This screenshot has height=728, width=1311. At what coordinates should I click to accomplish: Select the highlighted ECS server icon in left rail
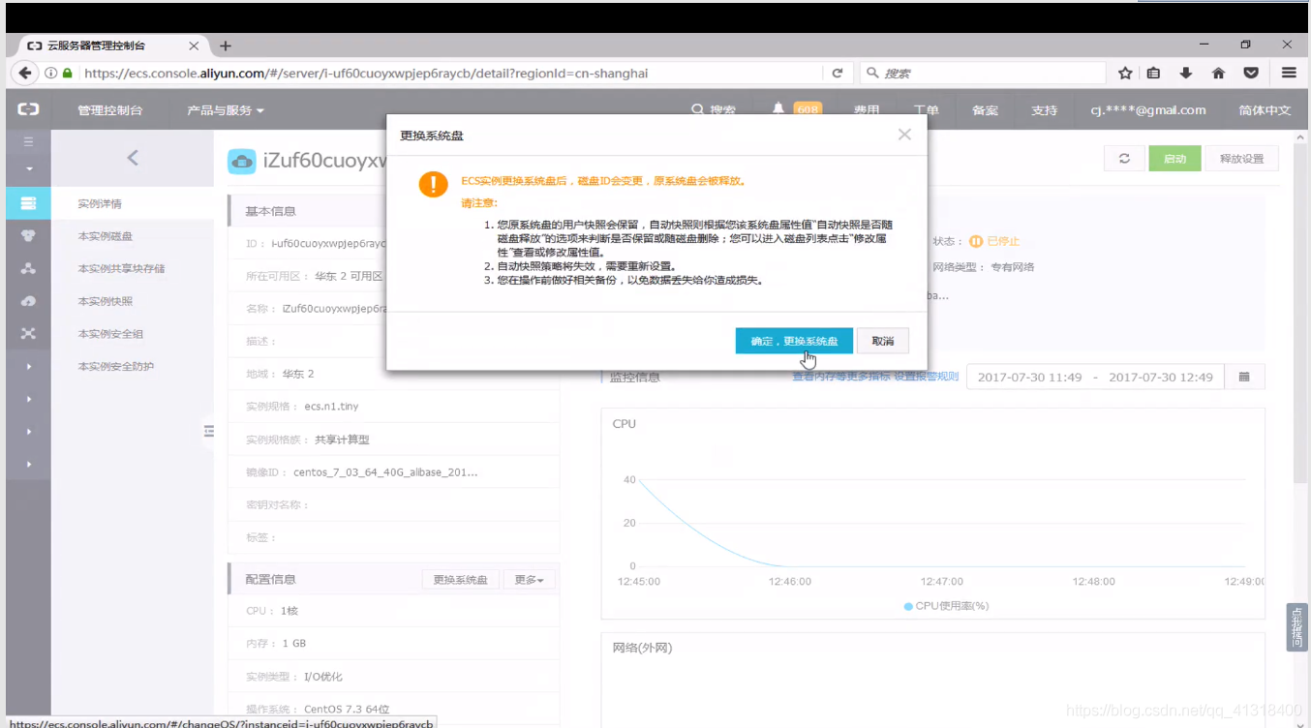(28, 203)
